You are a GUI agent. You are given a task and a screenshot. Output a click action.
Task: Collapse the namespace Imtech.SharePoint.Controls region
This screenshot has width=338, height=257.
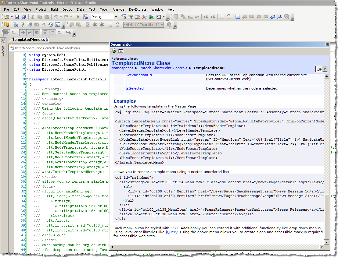(27, 79)
